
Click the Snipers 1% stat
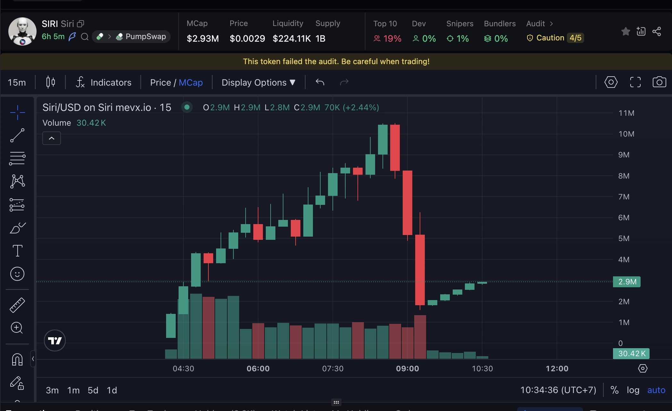[x=459, y=32]
